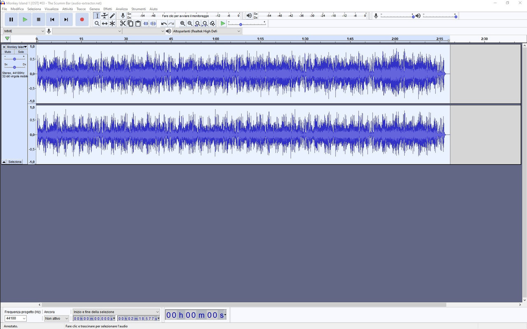The width and height of the screenshot is (527, 329).
Task: Toggle the Muto button on the track
Action: click(8, 52)
